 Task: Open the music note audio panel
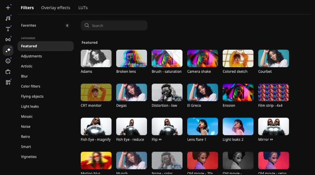pyautogui.click(x=8, y=18)
